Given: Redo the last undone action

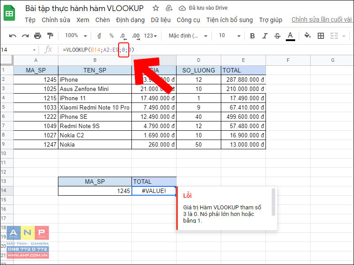Looking at the screenshot, I should [x=25, y=36].
